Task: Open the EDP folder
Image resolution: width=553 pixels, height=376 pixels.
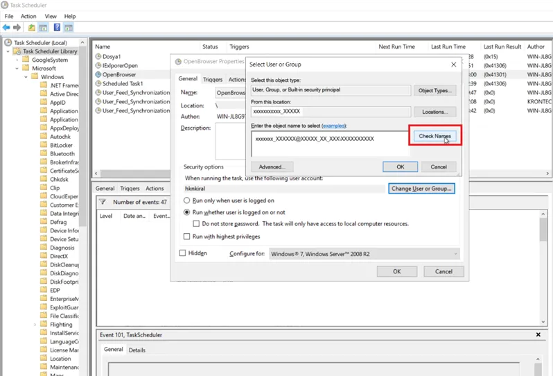Action: [55, 290]
